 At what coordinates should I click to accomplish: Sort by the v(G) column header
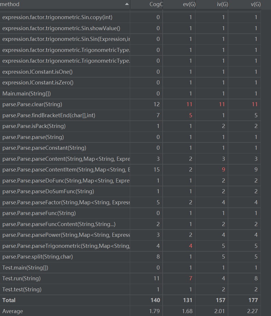click(245, 4)
